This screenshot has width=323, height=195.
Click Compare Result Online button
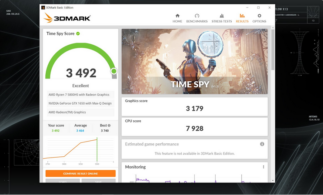coord(80,173)
